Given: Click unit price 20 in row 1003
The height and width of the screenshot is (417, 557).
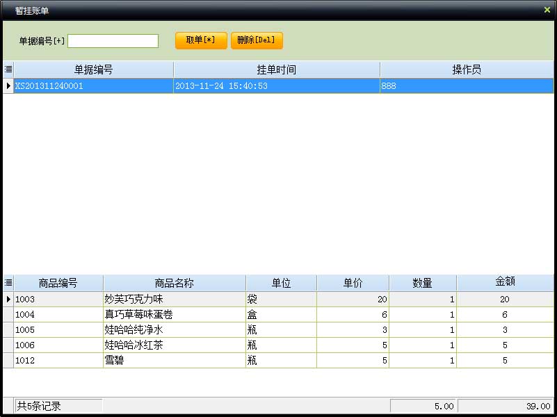Looking at the screenshot, I should (x=353, y=299).
